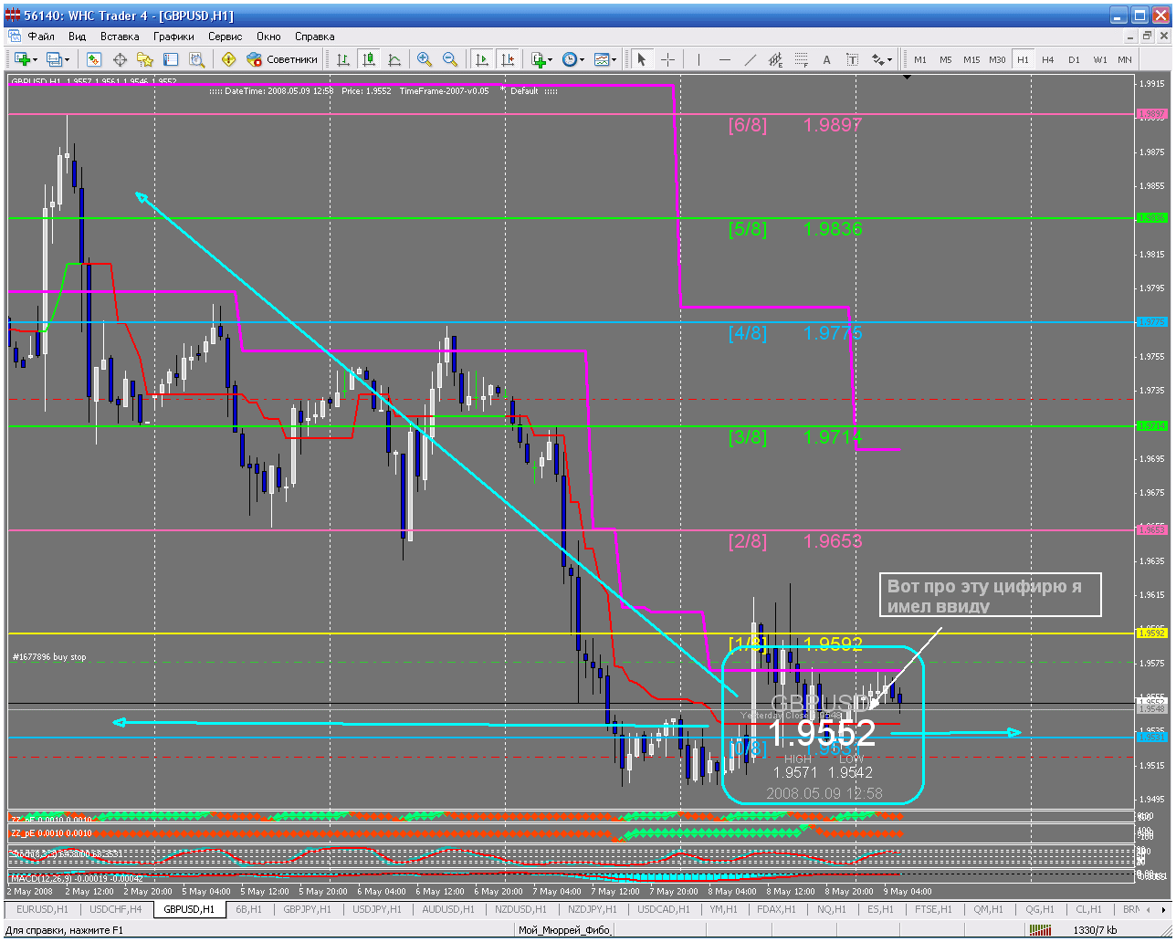The height and width of the screenshot is (942, 1176).
Task: Switch to candlestick chart mode
Action: [369, 59]
